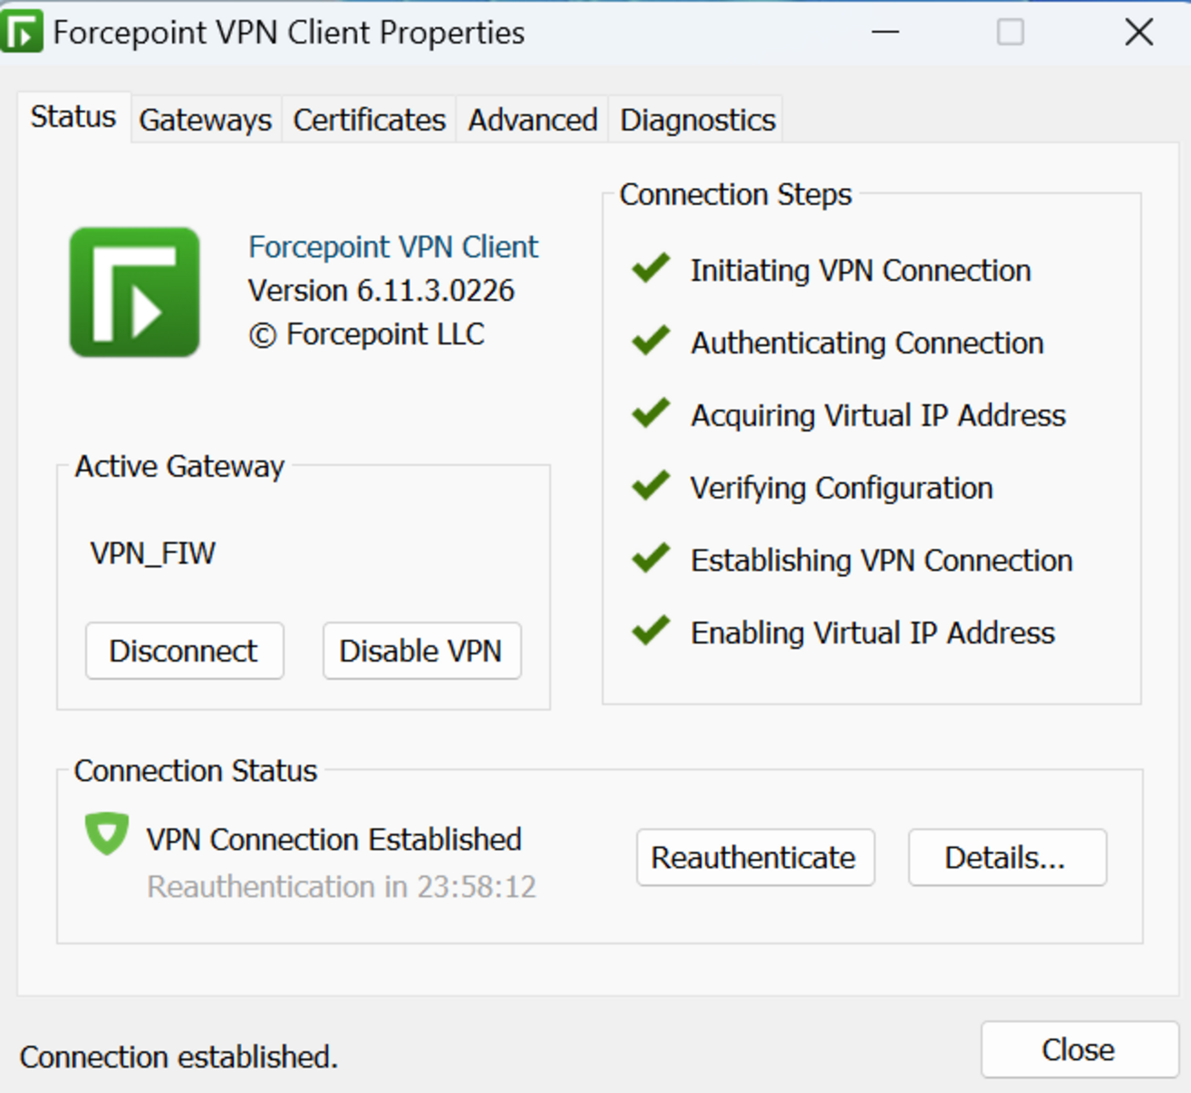1191x1093 pixels.
Task: Click checkmark beside Authenticating Connection
Action: coord(651,341)
